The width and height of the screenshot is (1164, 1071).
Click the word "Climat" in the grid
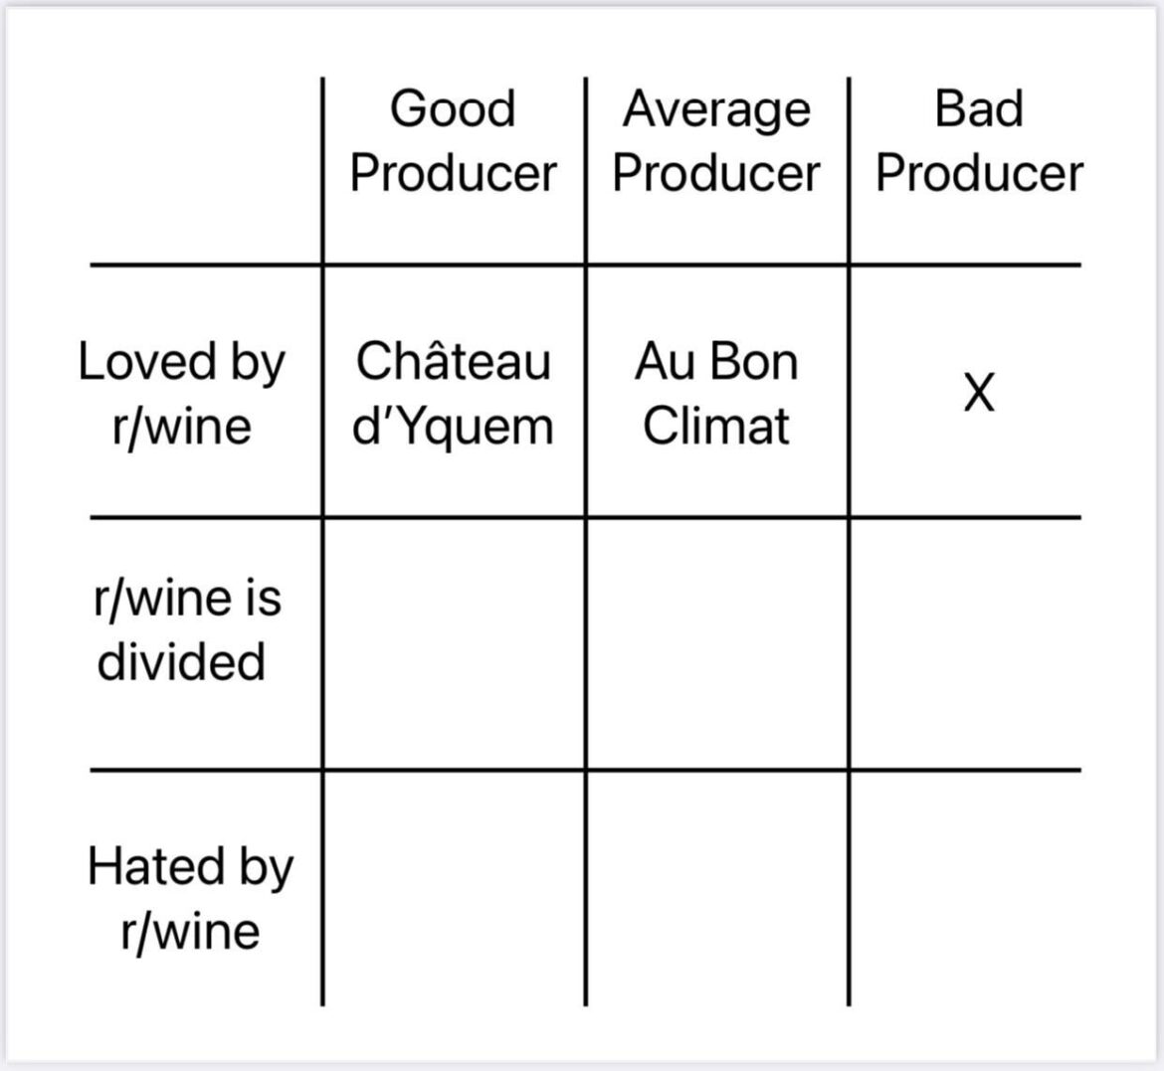point(716,426)
